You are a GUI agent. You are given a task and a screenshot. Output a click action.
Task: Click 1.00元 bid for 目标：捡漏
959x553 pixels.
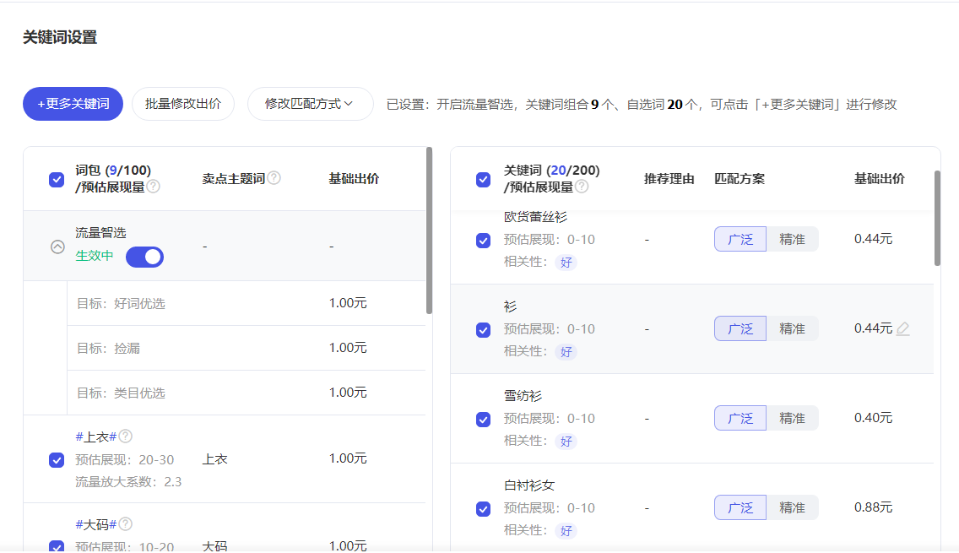click(x=348, y=348)
